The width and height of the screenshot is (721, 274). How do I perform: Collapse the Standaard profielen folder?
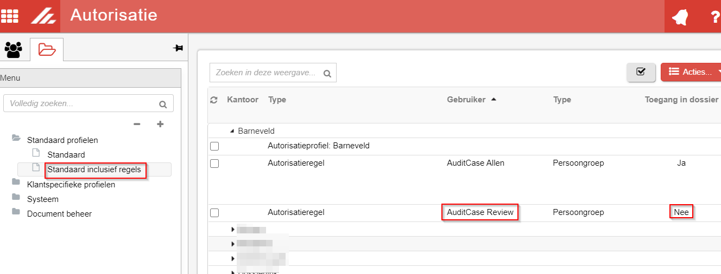pyautogui.click(x=16, y=139)
